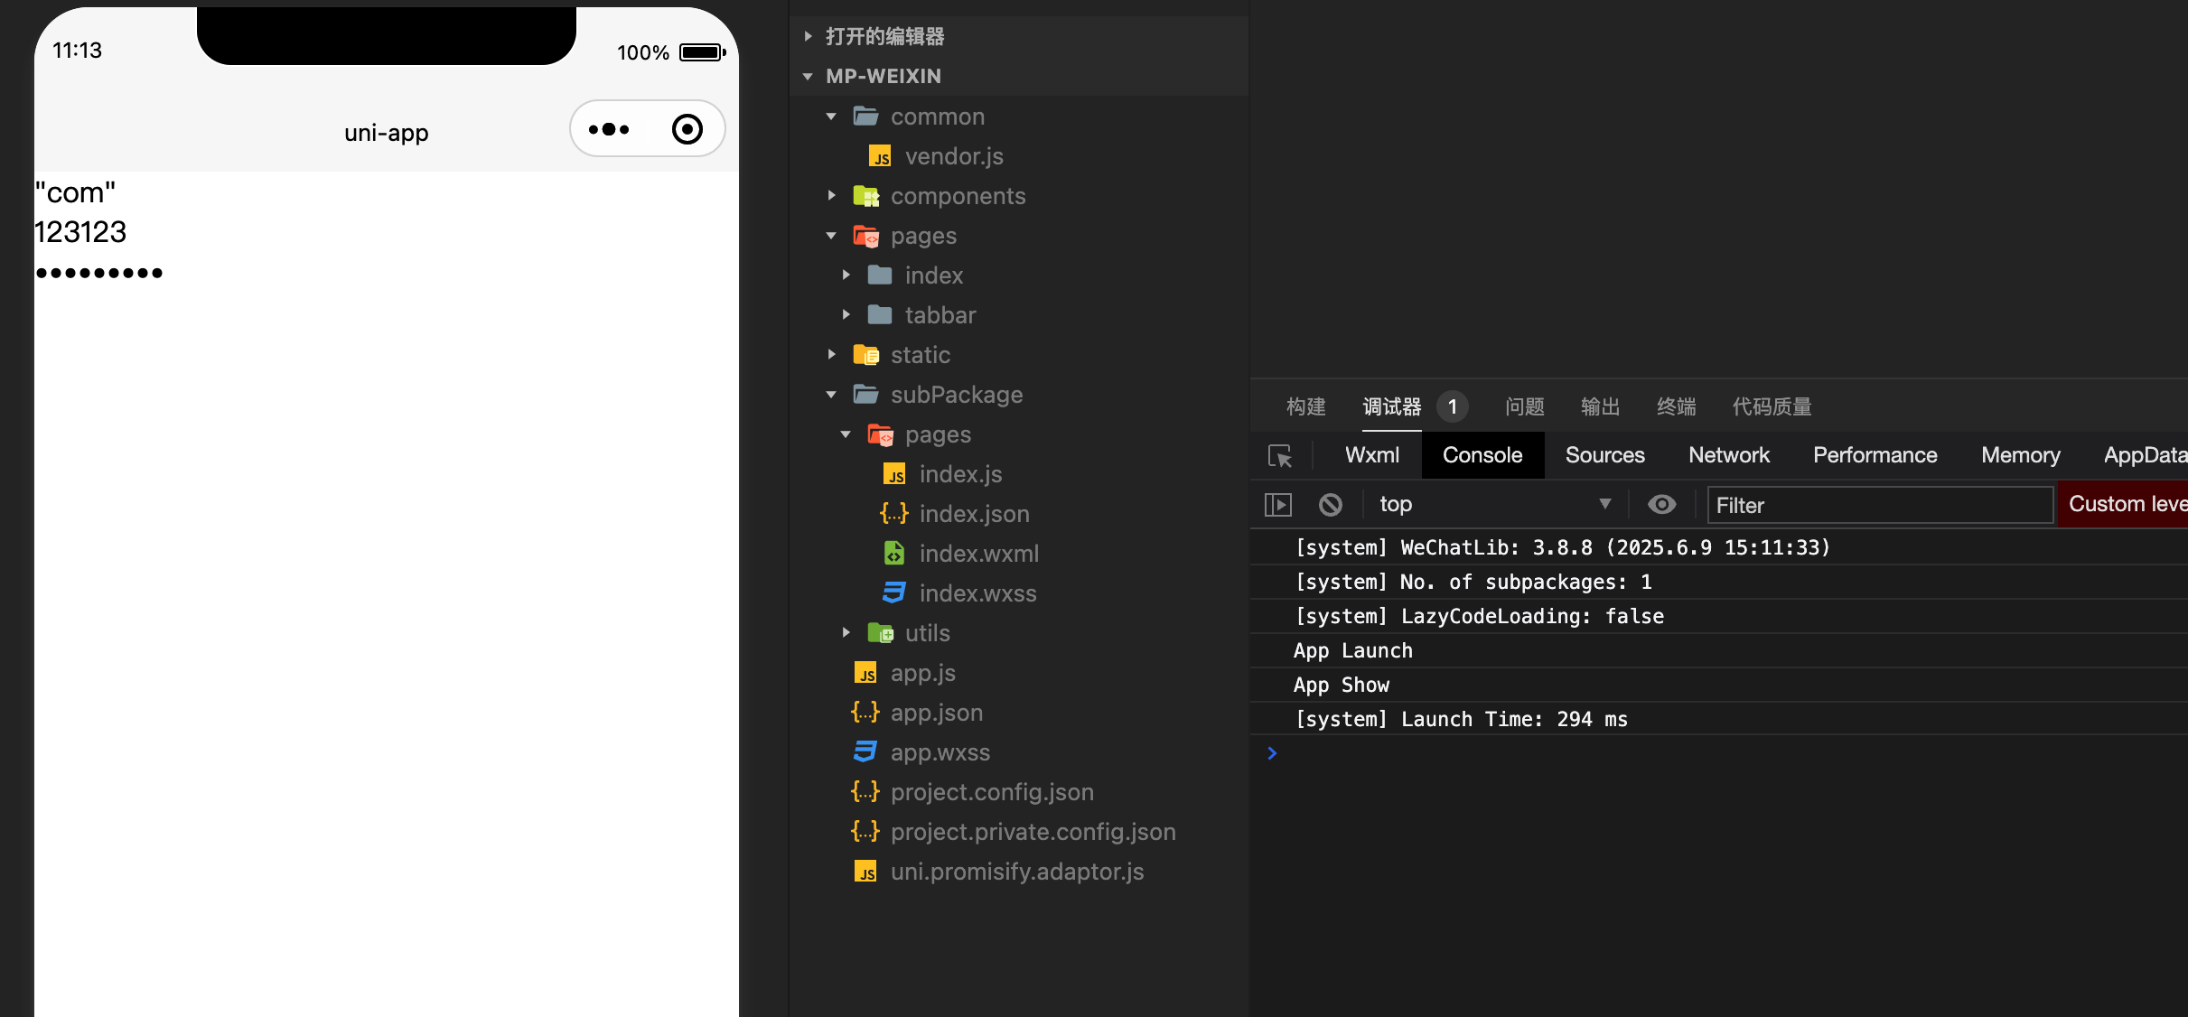
Task: Click the tabbar folder icon
Action: point(881,315)
